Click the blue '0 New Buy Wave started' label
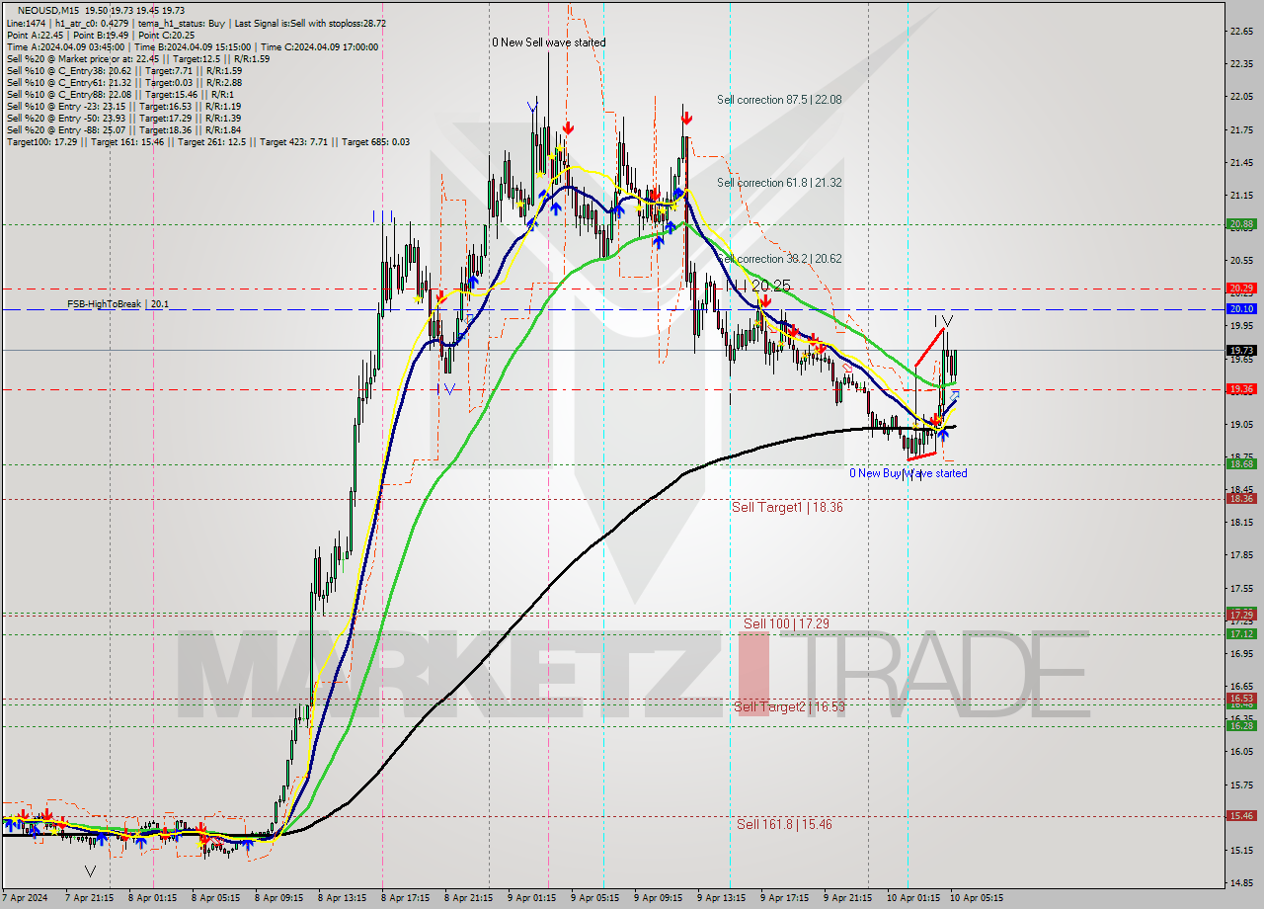Screen dimensions: 1264x909 pos(908,473)
